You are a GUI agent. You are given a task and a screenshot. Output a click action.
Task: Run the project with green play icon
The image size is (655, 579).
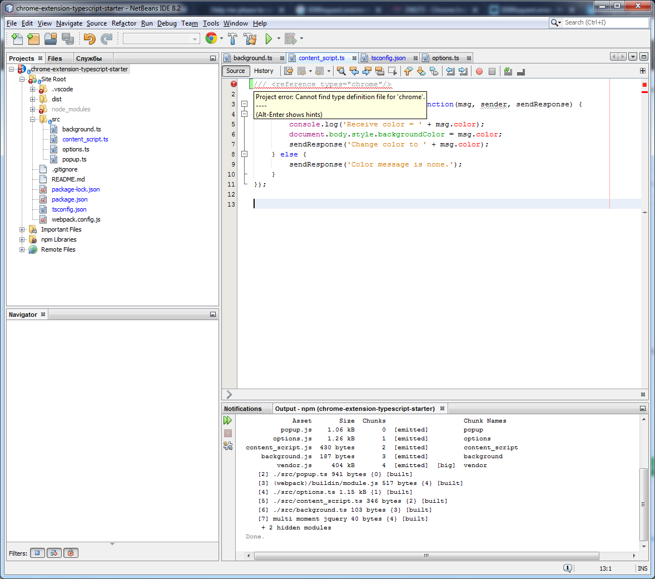point(269,39)
